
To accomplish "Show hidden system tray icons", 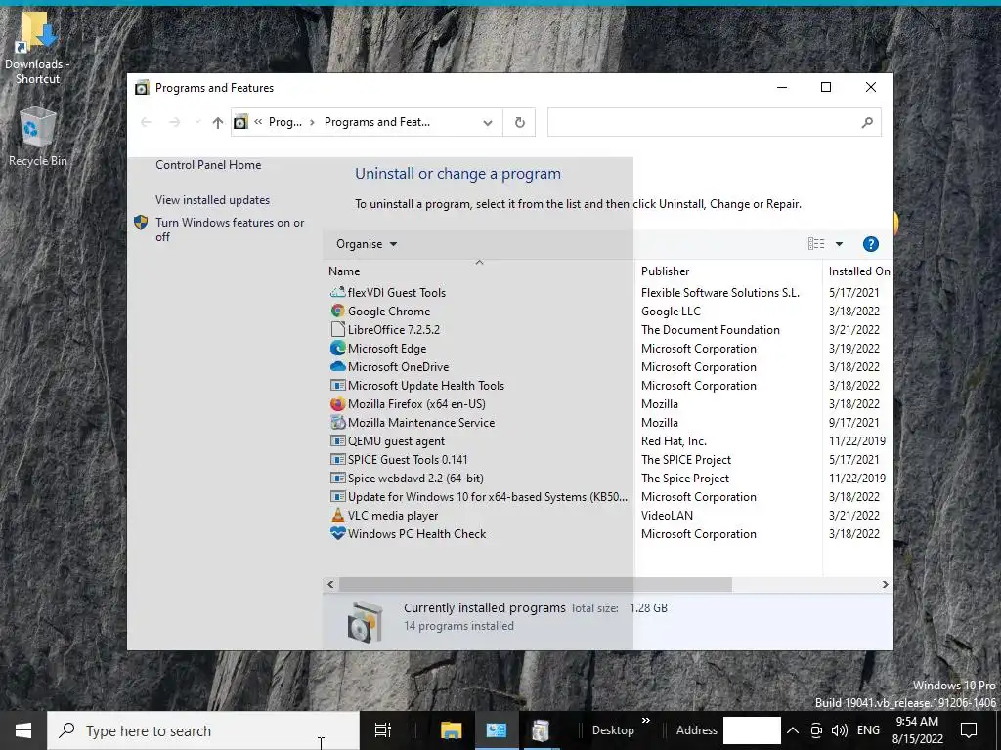I will pyautogui.click(x=792, y=730).
